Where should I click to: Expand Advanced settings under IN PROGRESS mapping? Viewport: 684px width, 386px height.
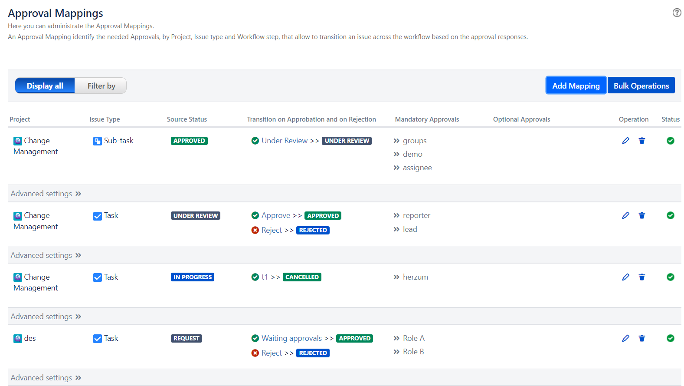[46, 317]
